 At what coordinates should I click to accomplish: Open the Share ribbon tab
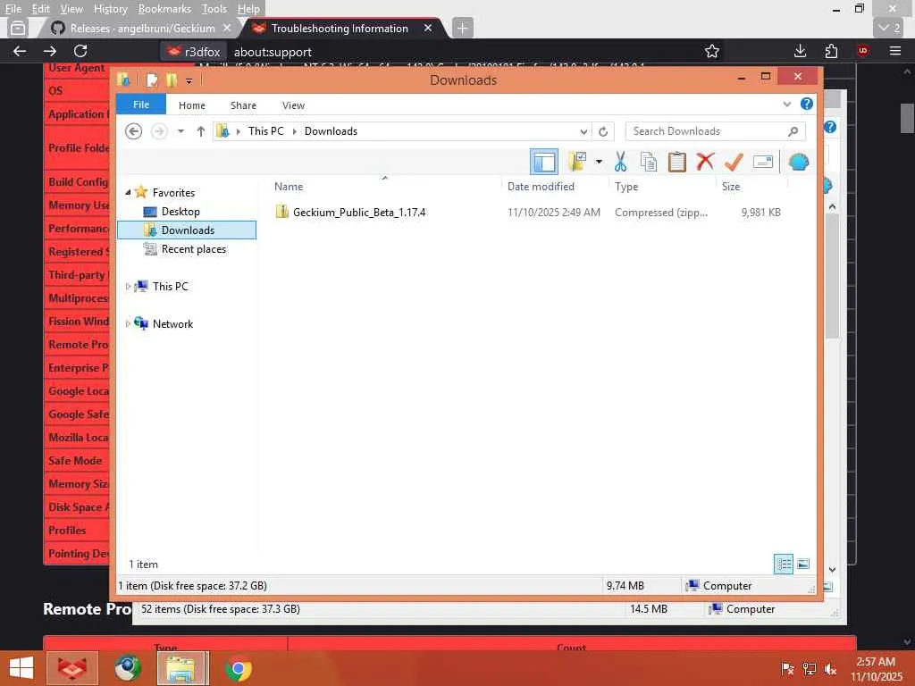click(x=243, y=105)
